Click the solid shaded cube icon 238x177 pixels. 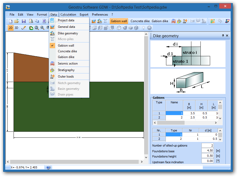click(131, 28)
